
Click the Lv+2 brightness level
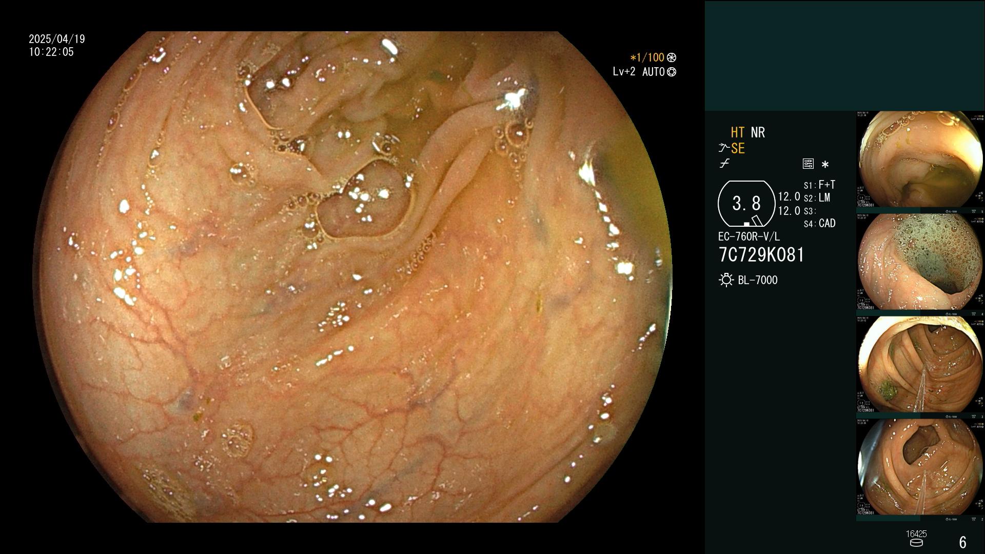[624, 72]
